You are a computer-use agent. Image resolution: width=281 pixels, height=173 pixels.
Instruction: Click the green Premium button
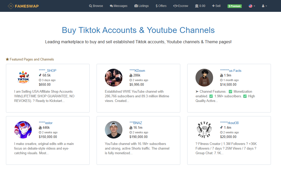click(x=235, y=6)
